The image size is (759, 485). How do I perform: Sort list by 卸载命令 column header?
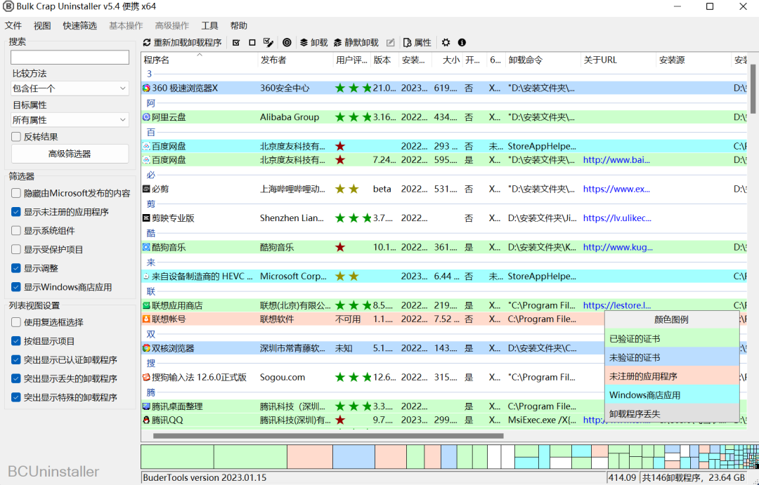[543, 60]
